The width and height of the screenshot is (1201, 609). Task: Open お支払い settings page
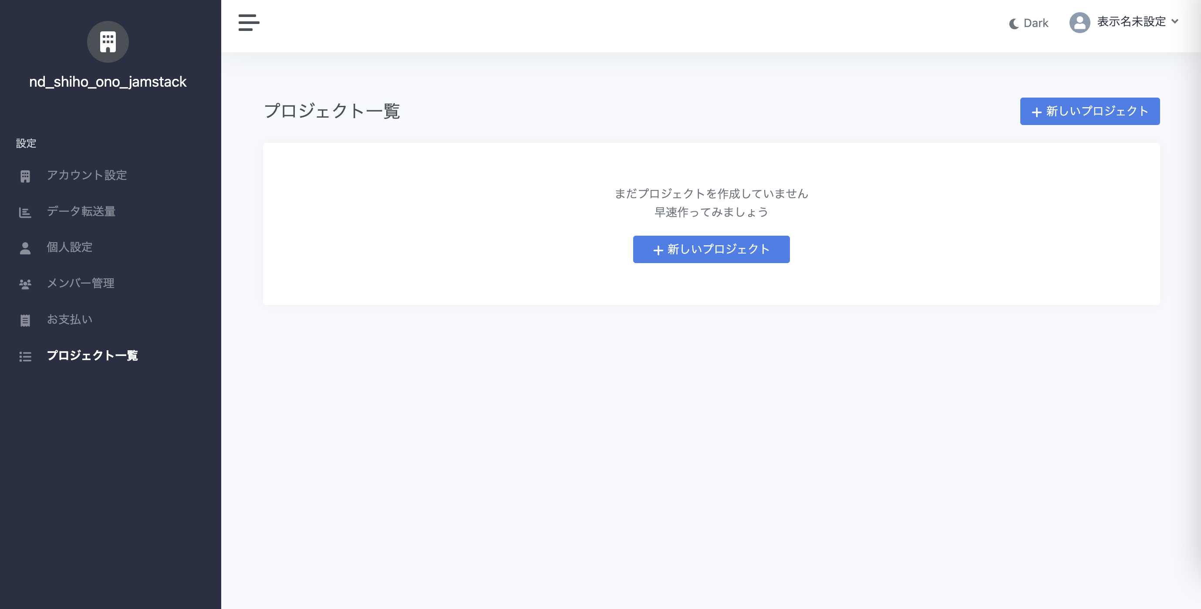70,319
